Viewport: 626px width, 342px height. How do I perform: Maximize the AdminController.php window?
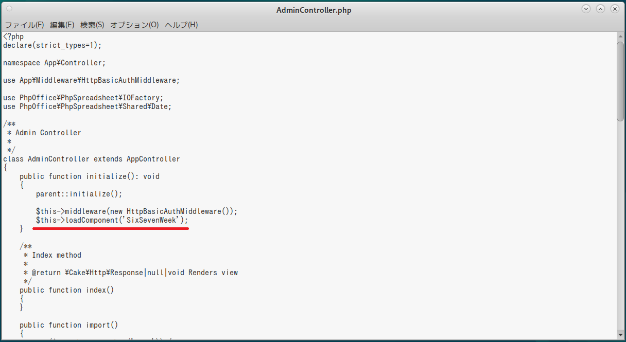[600, 9]
